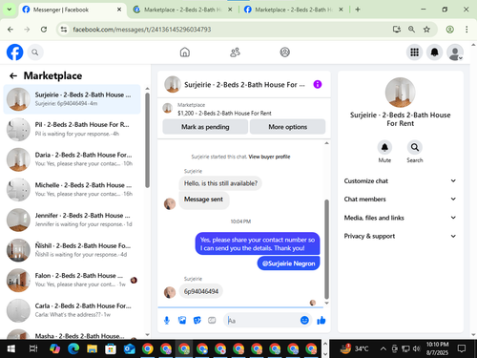Open Jennifer conversation in list
This screenshot has height=358, width=477.
coord(72,220)
